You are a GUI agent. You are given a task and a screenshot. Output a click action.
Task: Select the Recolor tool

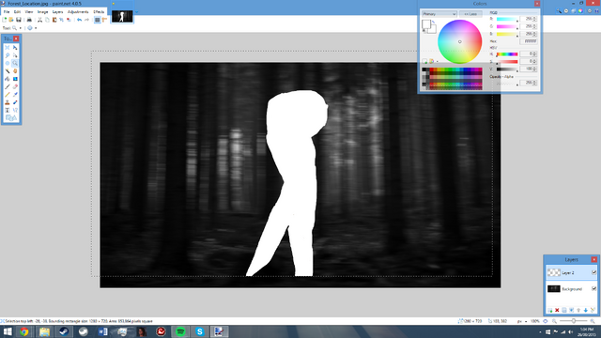pos(15,102)
